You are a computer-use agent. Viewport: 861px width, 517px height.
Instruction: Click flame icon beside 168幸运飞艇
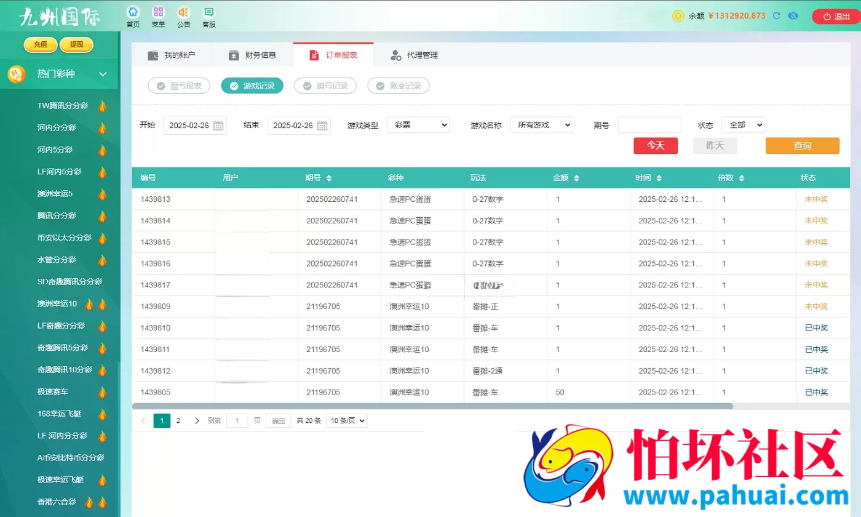click(x=102, y=414)
